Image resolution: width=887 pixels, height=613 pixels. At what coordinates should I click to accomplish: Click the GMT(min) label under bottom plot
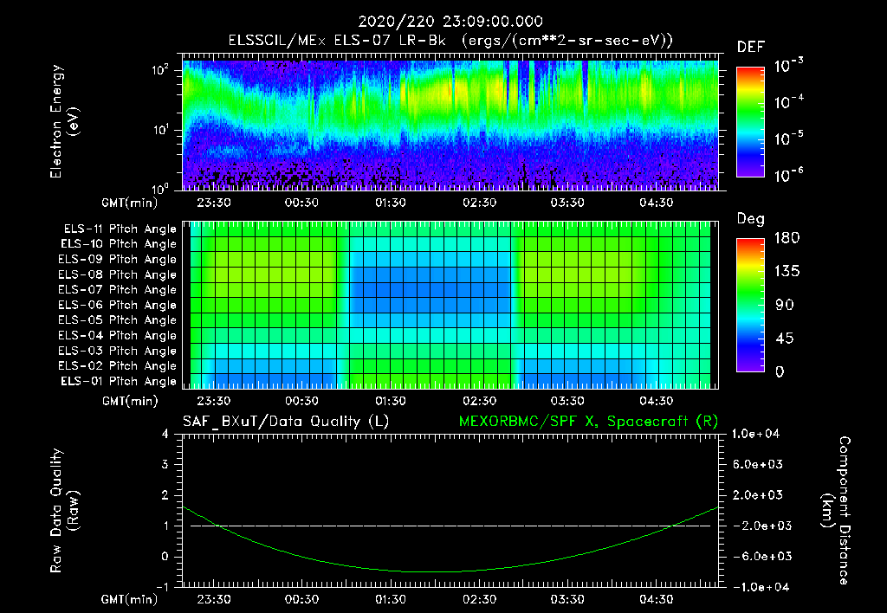[x=130, y=599]
